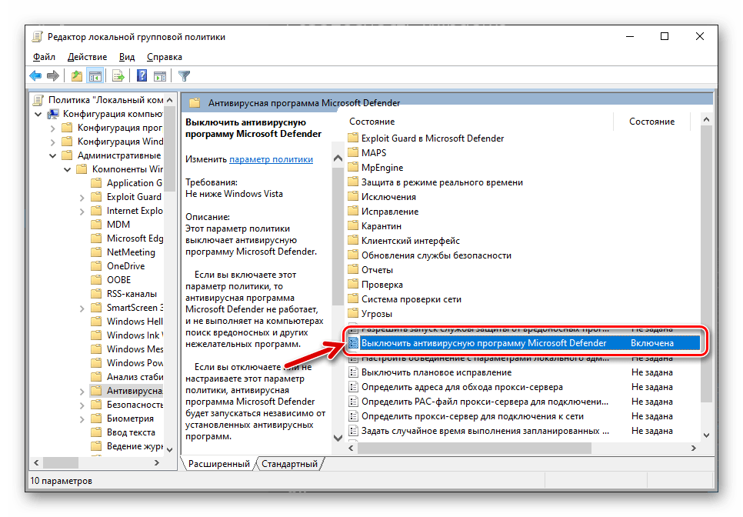
Task: Click the Карантин folder icon
Action: click(x=353, y=226)
